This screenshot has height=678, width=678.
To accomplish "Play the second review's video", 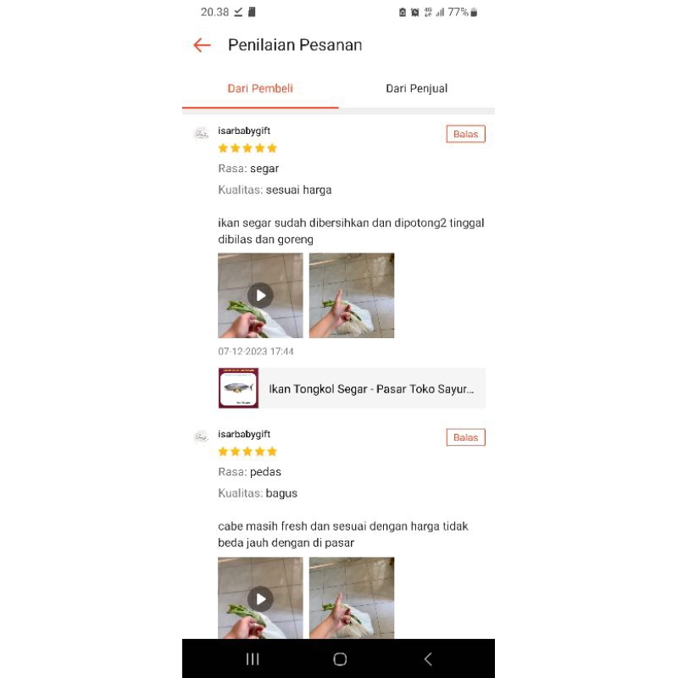I will (x=260, y=598).
